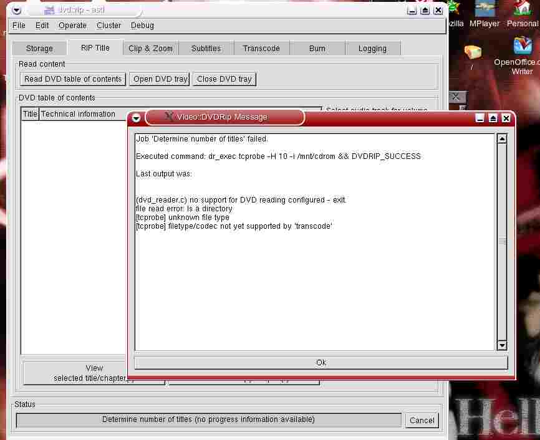Click the message scrollbar up arrow
The width and height of the screenshot is (540, 440).
[x=502, y=138]
